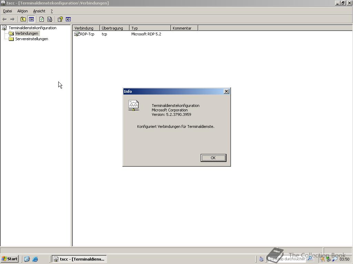Click the Microsoft RDP 5.2 type cell
Viewport: 353px width, 264px height.
click(x=146, y=34)
